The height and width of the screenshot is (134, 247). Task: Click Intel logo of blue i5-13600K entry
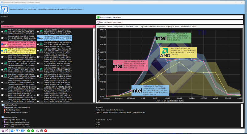click(41, 38)
